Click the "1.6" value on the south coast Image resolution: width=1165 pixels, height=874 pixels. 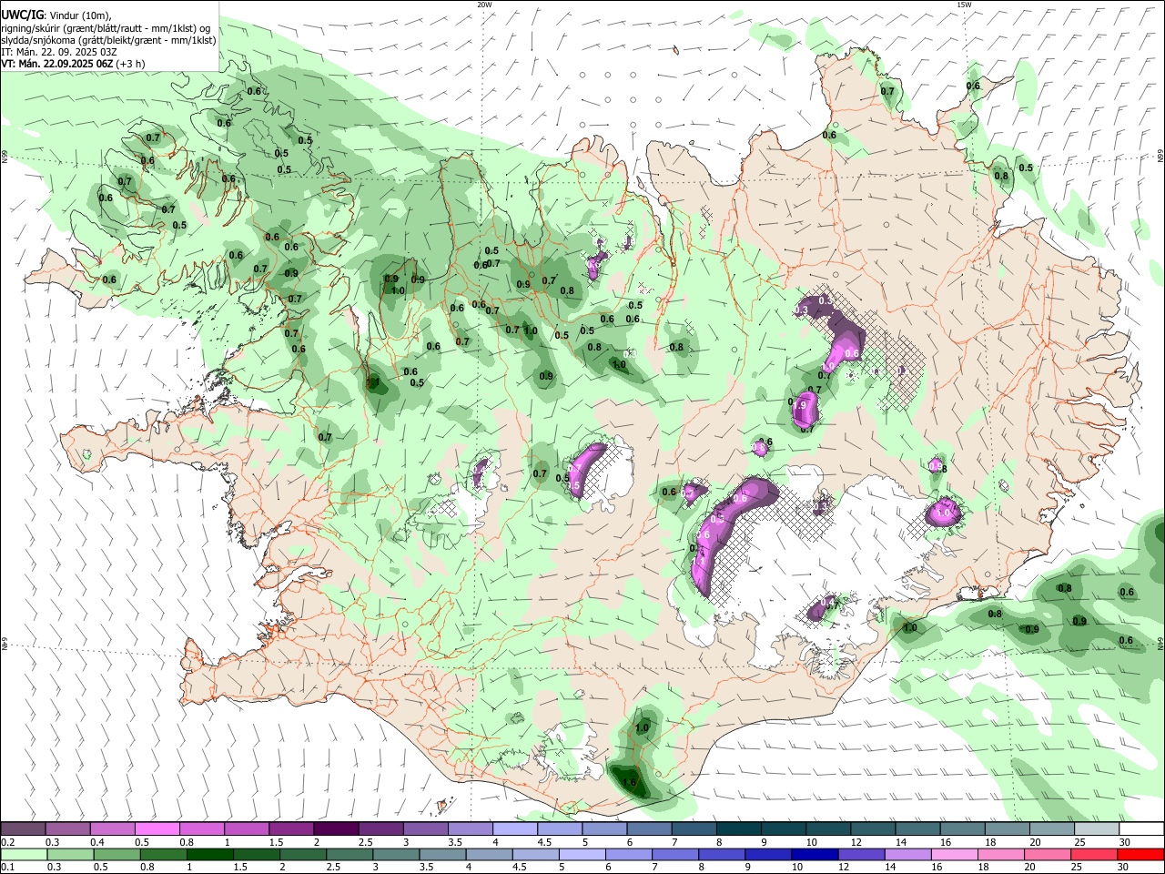(x=629, y=781)
